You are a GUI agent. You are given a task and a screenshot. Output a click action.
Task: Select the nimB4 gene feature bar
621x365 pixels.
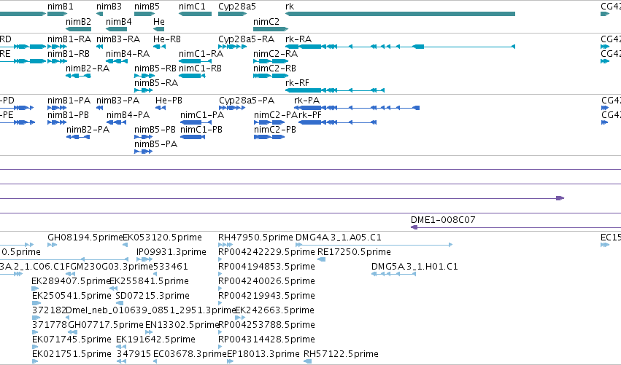117,29
